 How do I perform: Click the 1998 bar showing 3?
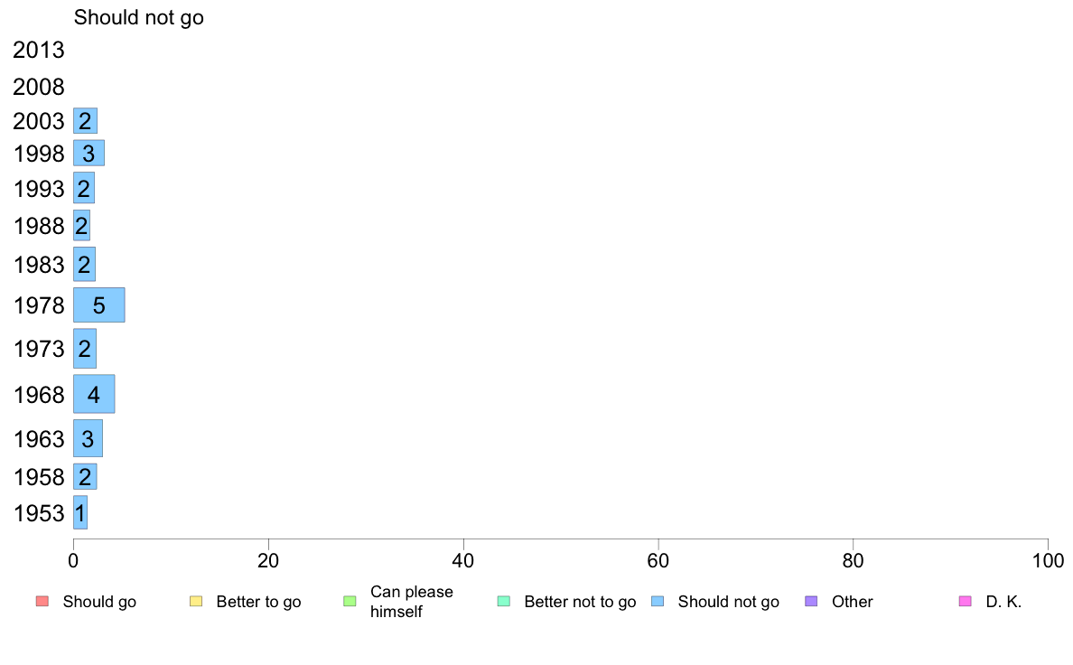coord(89,153)
